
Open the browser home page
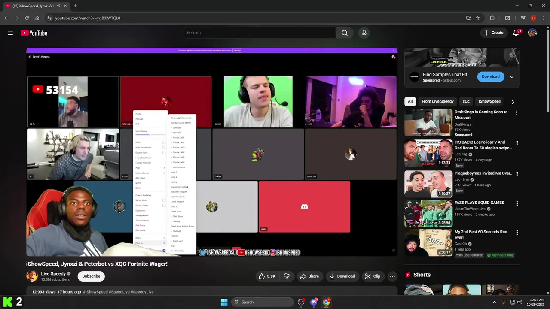(37, 18)
